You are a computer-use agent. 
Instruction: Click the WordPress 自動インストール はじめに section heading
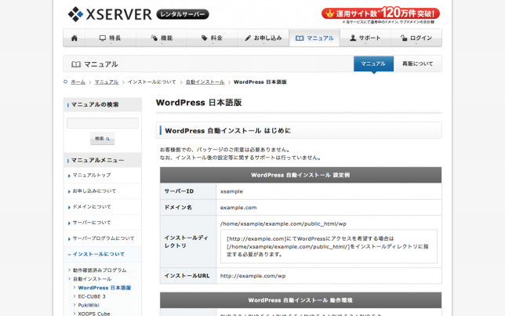click(227, 131)
